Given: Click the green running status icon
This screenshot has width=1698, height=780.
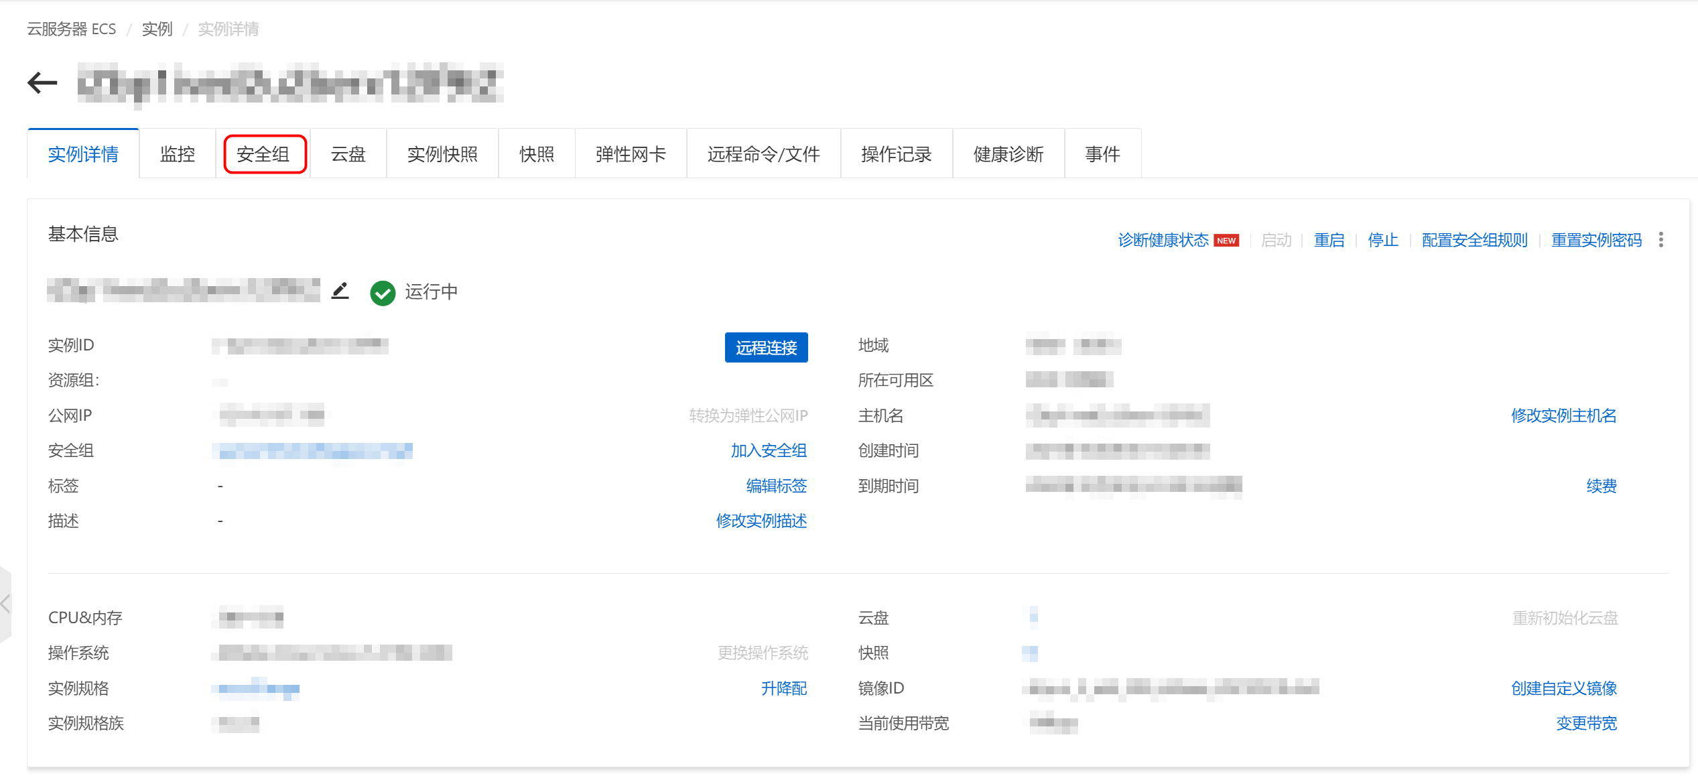Looking at the screenshot, I should 383,292.
